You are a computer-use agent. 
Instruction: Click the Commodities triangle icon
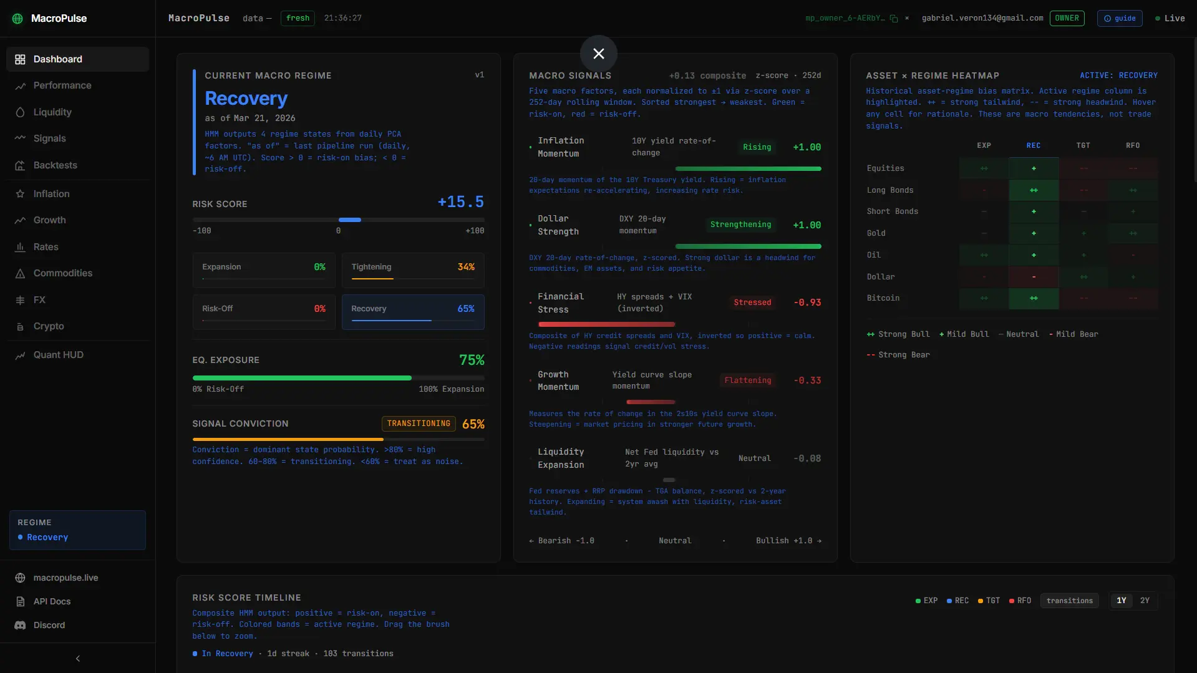[x=20, y=273]
